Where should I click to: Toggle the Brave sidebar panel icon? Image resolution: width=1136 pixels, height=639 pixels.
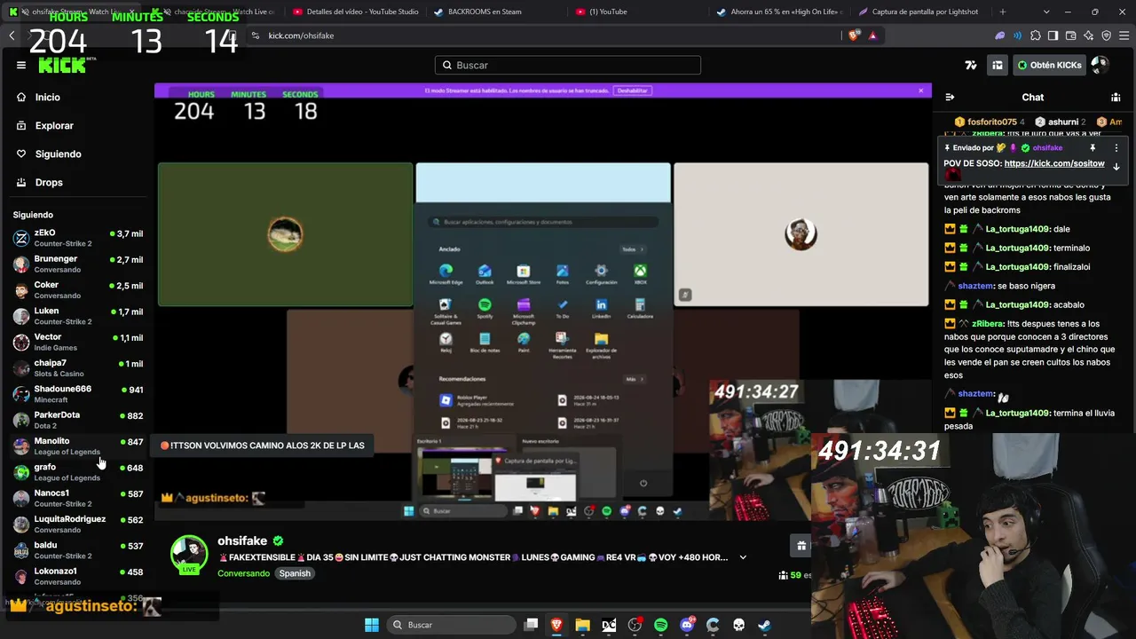pos(1053,35)
